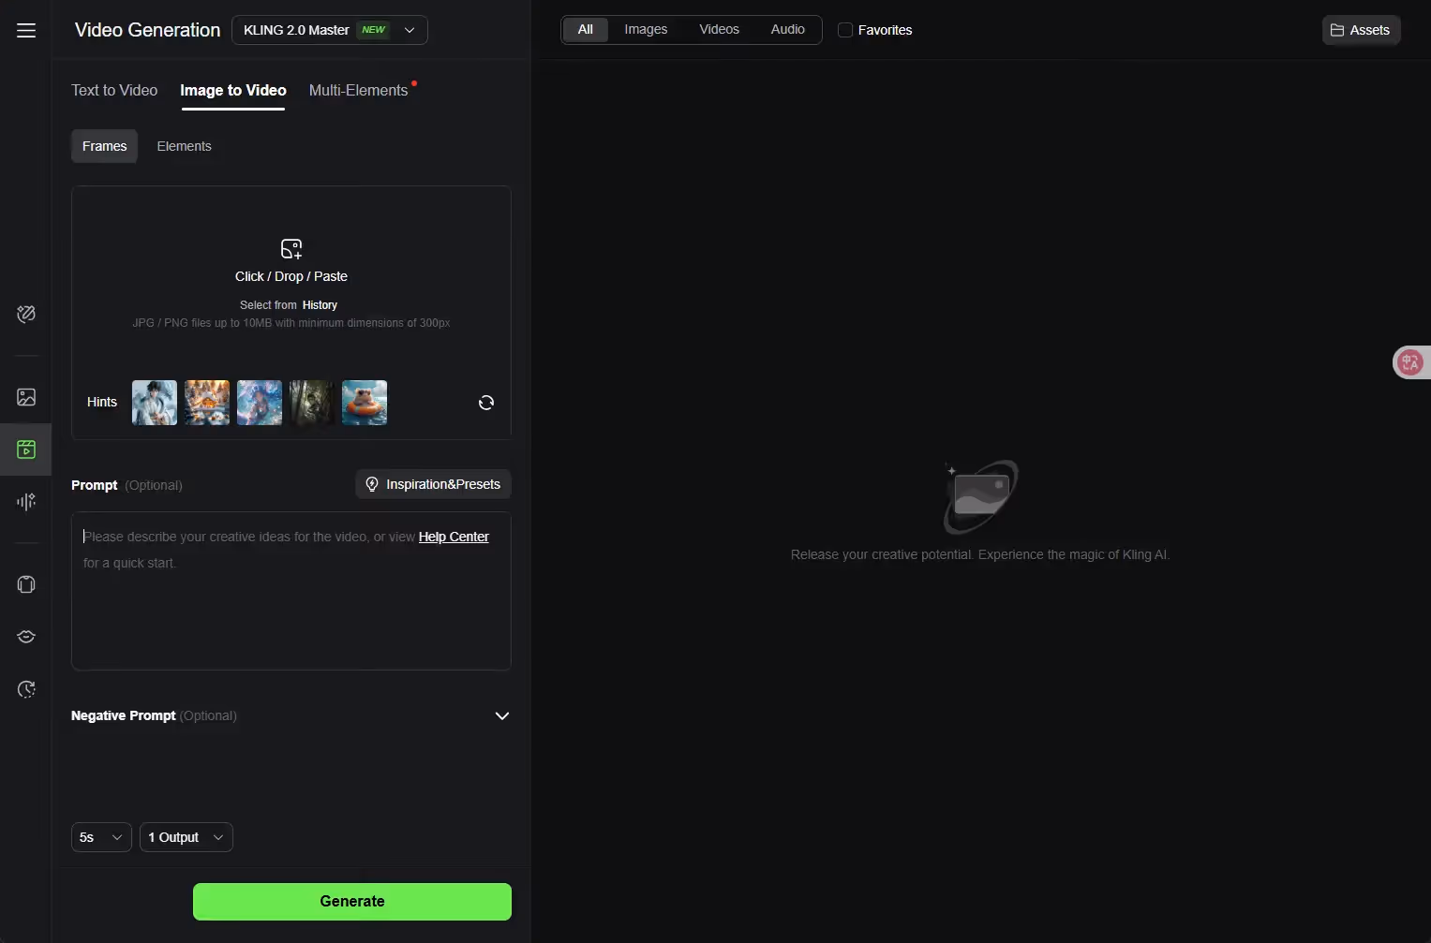Select the Elements sub-tab
The width and height of the screenshot is (1431, 943).
[185, 146]
